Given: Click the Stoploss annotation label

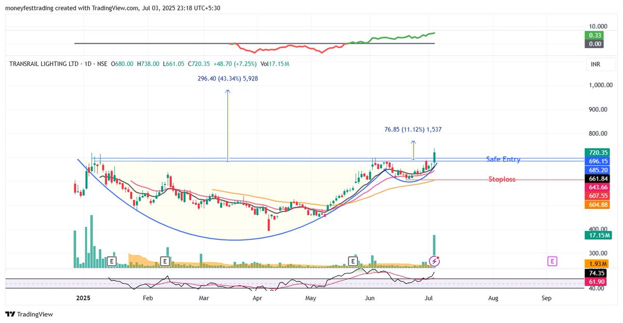Looking at the screenshot, I should 502,179.
